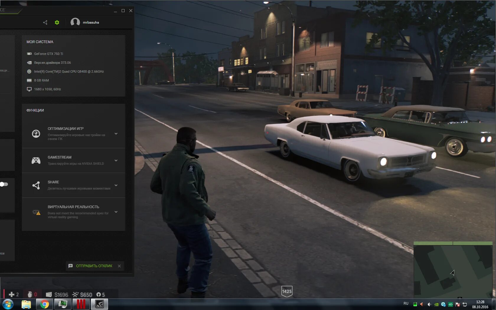The image size is (496, 310).
Task: Click the medkit plus icon in game HUD
Action: pos(12,294)
